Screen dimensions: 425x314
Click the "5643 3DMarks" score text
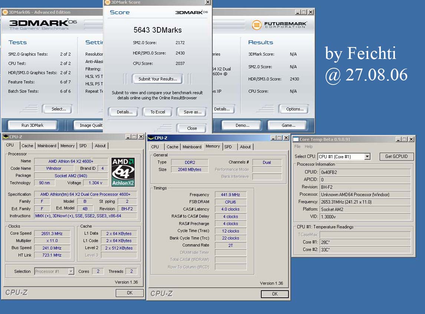(x=157, y=30)
